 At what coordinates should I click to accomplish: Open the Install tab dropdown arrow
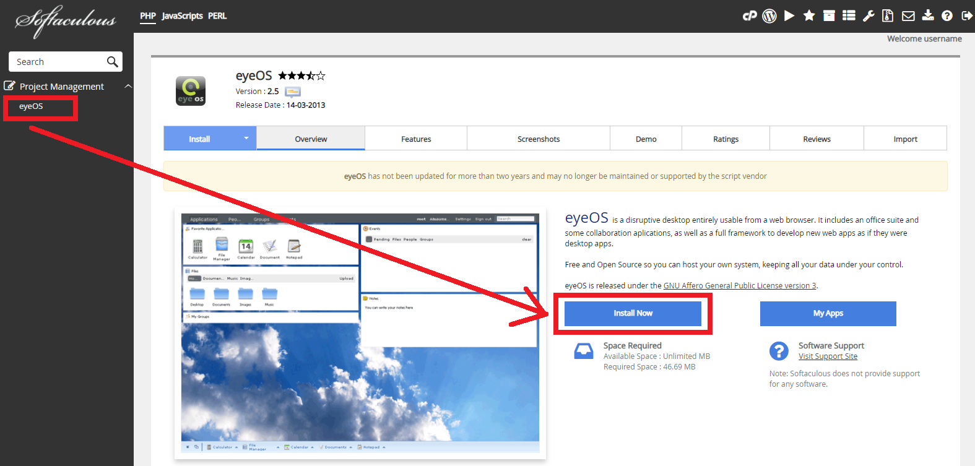(246, 138)
